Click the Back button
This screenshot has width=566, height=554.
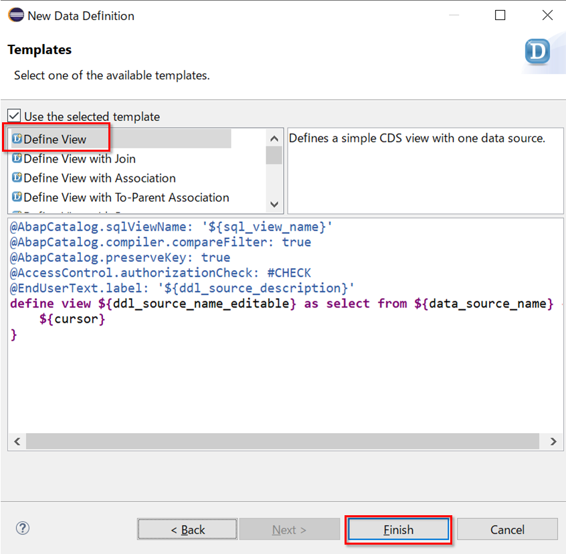pos(187,529)
